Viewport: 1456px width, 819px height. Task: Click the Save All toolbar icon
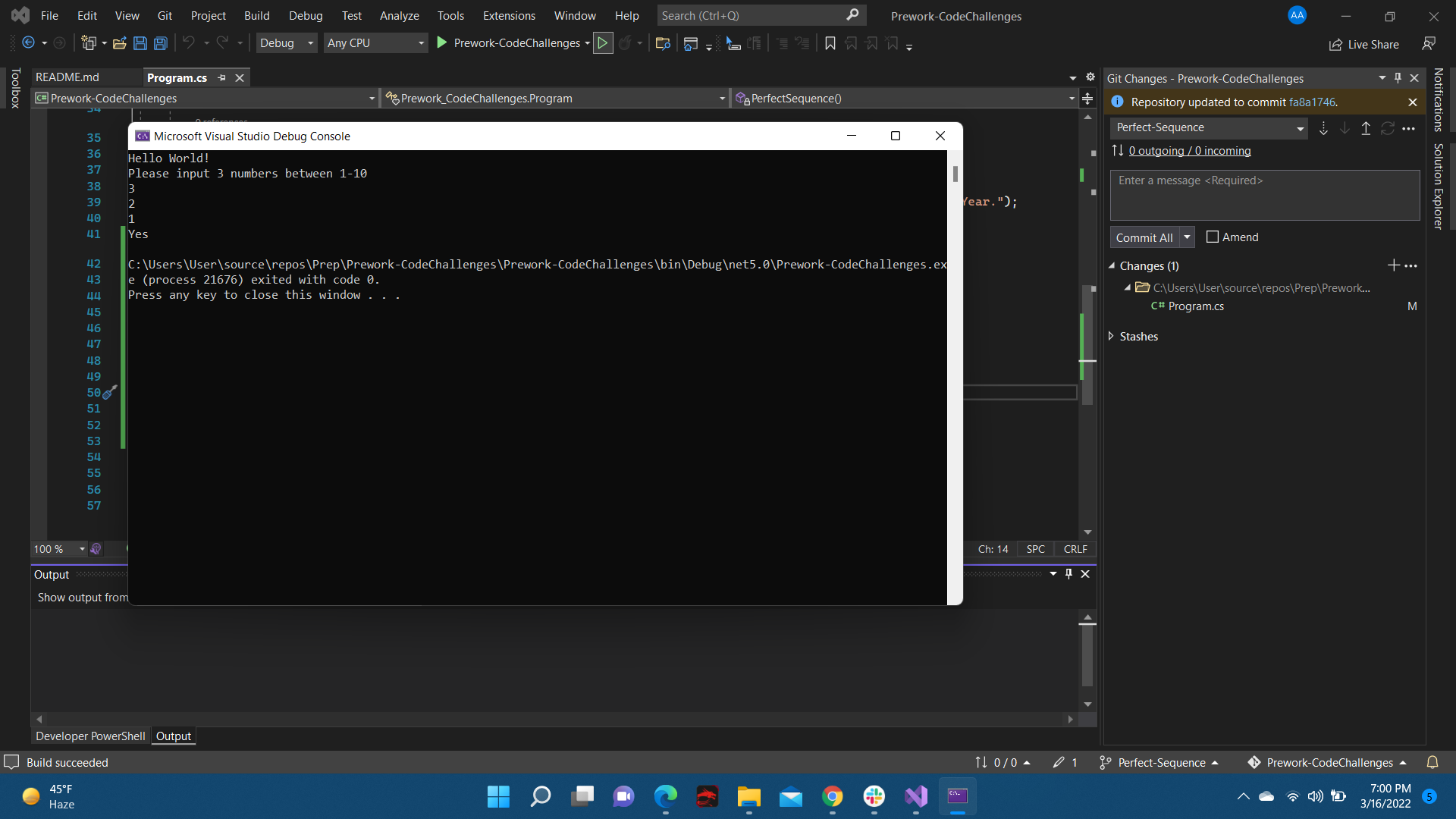160,43
